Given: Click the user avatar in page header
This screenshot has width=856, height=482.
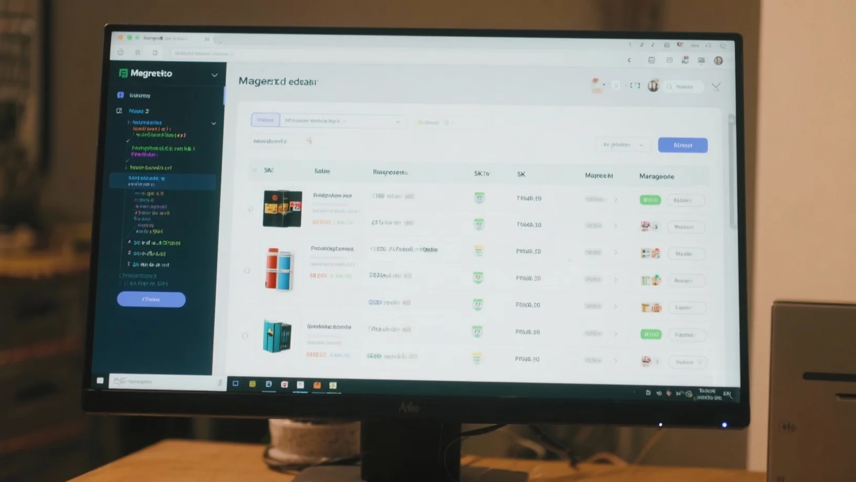Looking at the screenshot, I should (653, 86).
